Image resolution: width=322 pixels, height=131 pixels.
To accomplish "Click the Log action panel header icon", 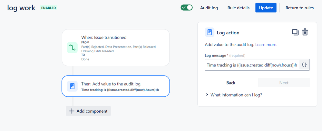I will point(210,32).
